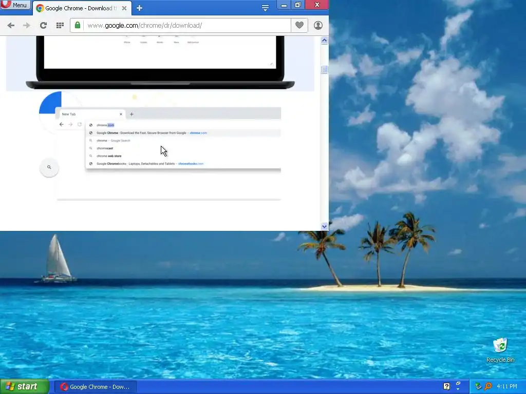Open the Opera Menu button
526x394 pixels.
pyautogui.click(x=15, y=5)
